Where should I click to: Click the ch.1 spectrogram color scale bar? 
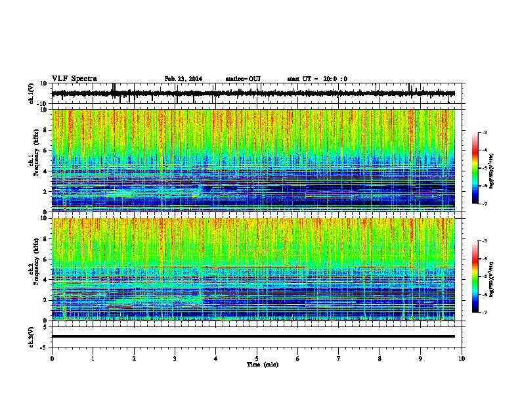point(475,168)
